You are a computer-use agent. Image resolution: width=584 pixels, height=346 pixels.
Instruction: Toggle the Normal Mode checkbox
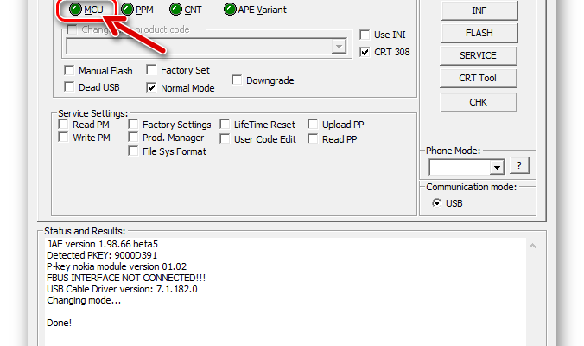(152, 87)
